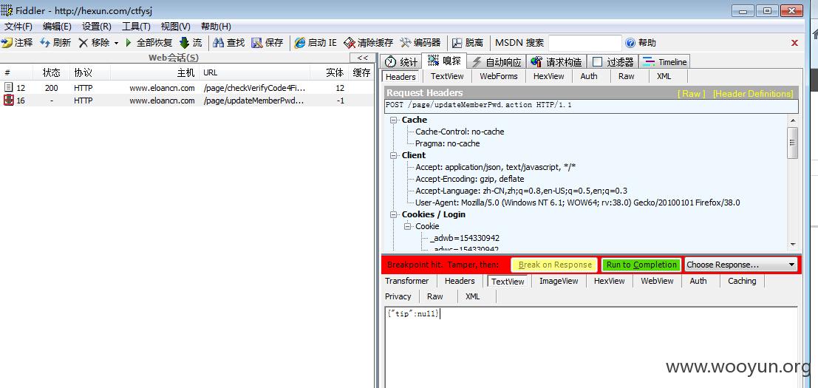Click the comment (注释) toolbar icon

tap(7, 43)
